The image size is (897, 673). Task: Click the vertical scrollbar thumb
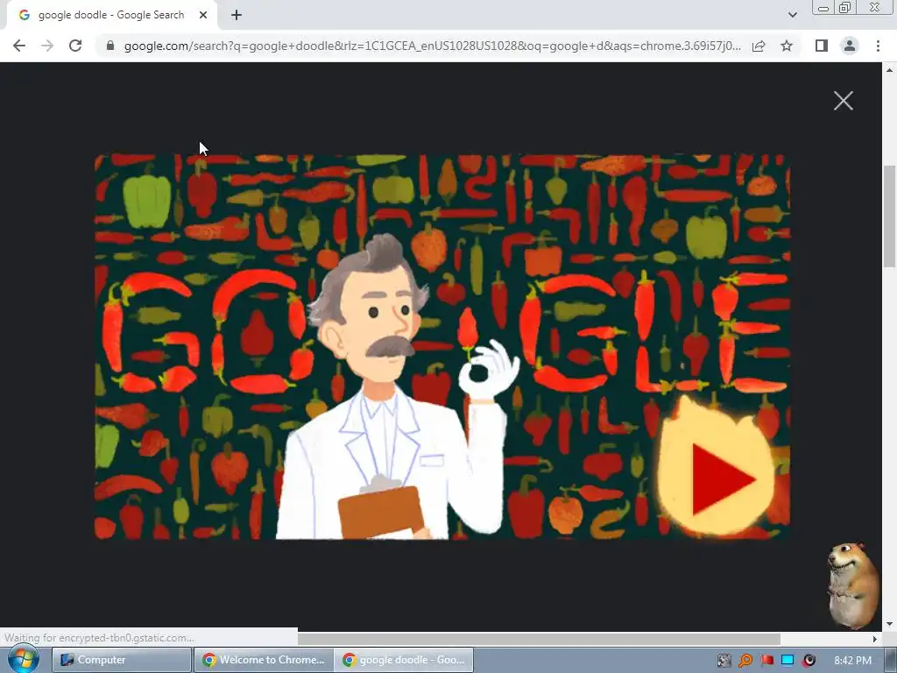tap(889, 216)
